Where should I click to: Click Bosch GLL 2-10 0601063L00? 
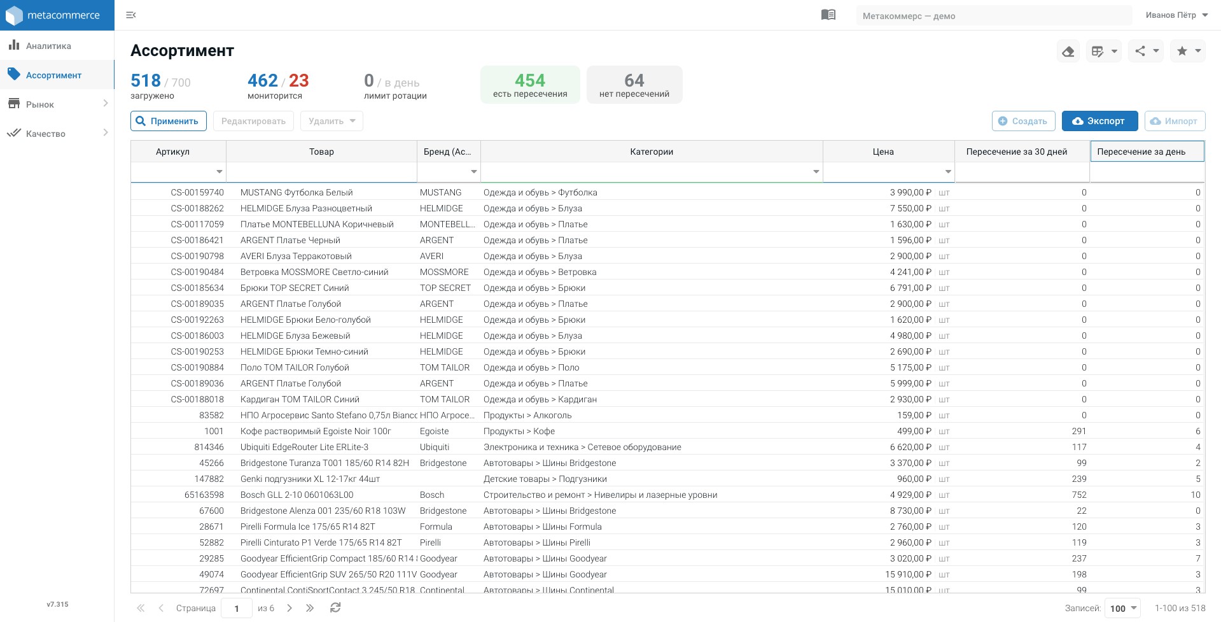pos(297,495)
